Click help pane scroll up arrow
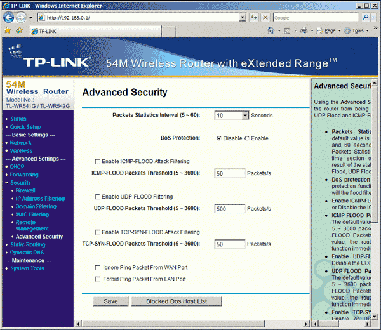This screenshot has height=330, width=381. pyautogui.click(x=375, y=83)
